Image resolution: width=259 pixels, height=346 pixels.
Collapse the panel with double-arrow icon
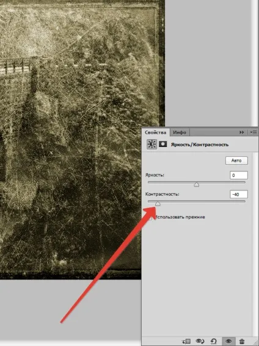click(x=242, y=132)
